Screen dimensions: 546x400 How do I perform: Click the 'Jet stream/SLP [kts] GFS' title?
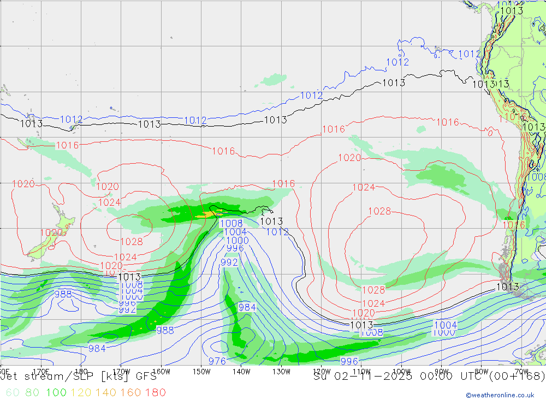coord(78,377)
